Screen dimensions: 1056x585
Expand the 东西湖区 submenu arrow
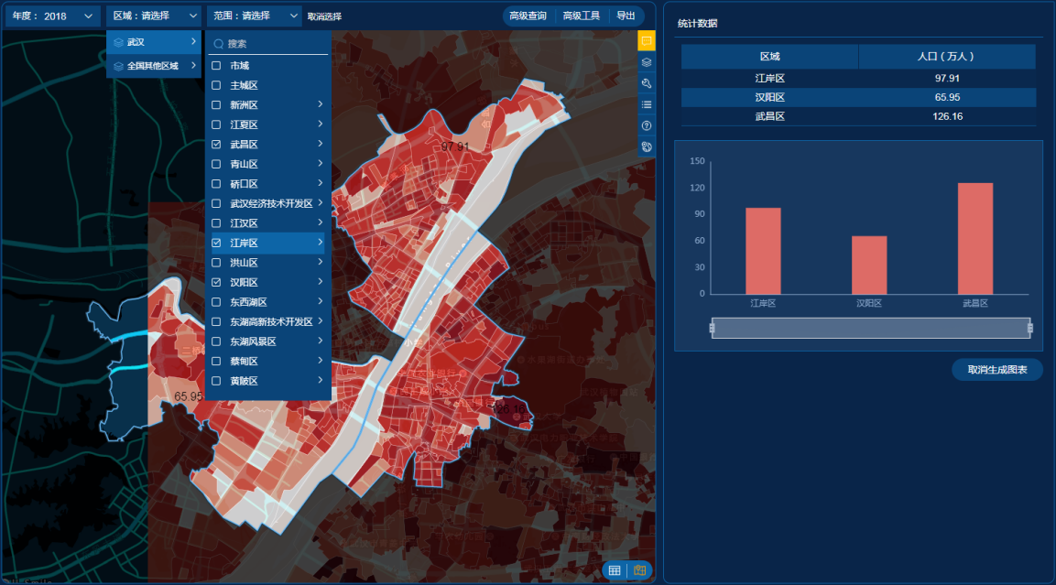point(321,301)
